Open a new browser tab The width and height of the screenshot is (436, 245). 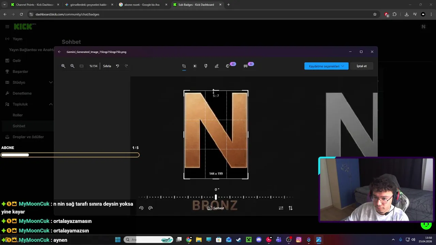(229, 5)
